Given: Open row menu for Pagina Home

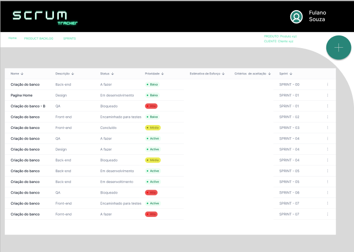Looking at the screenshot, I should click(x=327, y=95).
